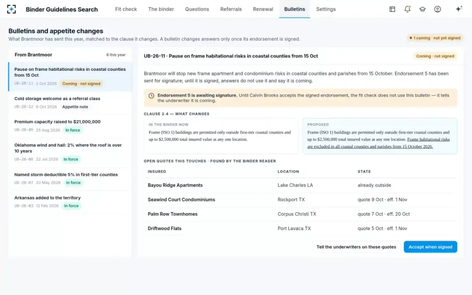Image resolution: width=472 pixels, height=295 pixels.
Task: Click the 'In the binder now' clause card
Action: 221,136
